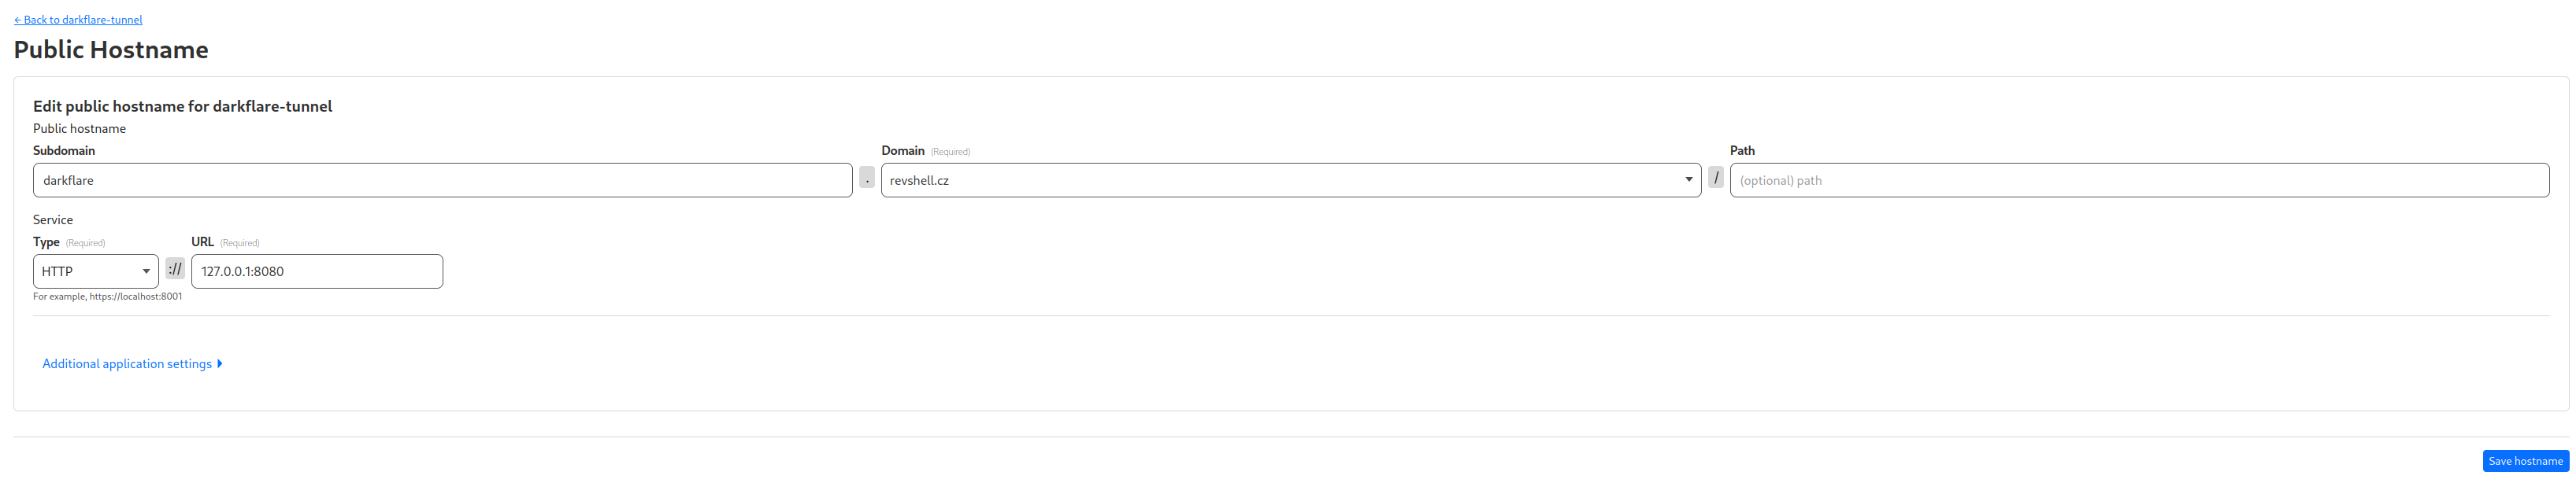Viewport: 2576px width, 479px height.
Task: Click the Edit public hostname for darkflare-tunnel title
Action: tap(182, 105)
